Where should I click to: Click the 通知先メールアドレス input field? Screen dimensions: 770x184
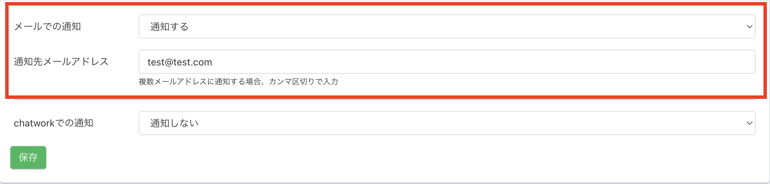tap(446, 62)
